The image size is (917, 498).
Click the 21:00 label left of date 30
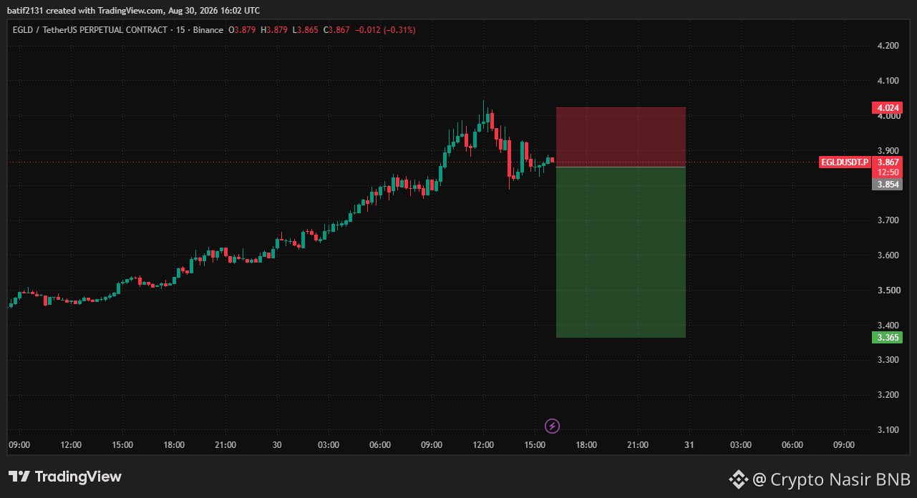coord(225,445)
